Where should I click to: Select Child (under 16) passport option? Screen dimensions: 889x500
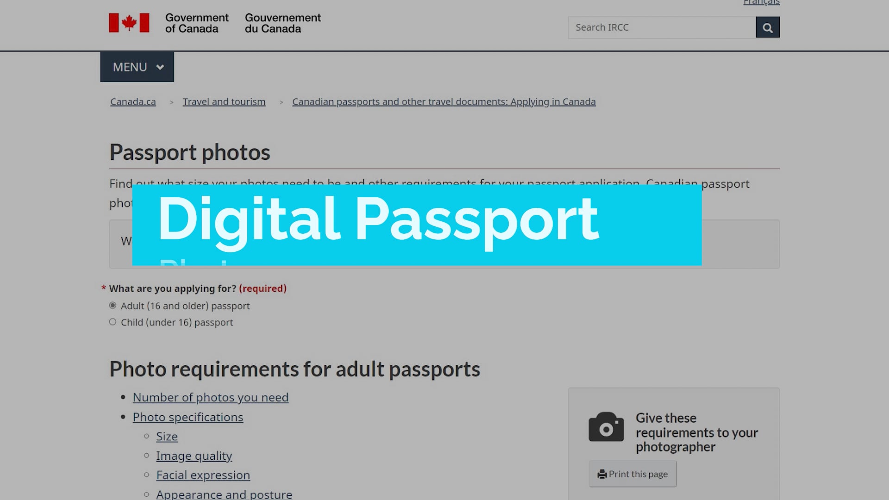coord(113,322)
